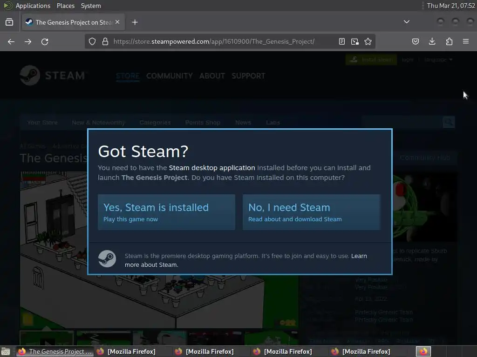Open the COMMUNITY navigation item
The image size is (477, 357).
(x=170, y=76)
